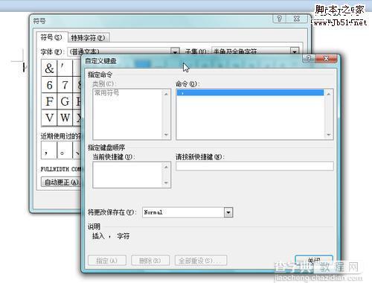Click the 删除(R) remove button

click(x=150, y=261)
